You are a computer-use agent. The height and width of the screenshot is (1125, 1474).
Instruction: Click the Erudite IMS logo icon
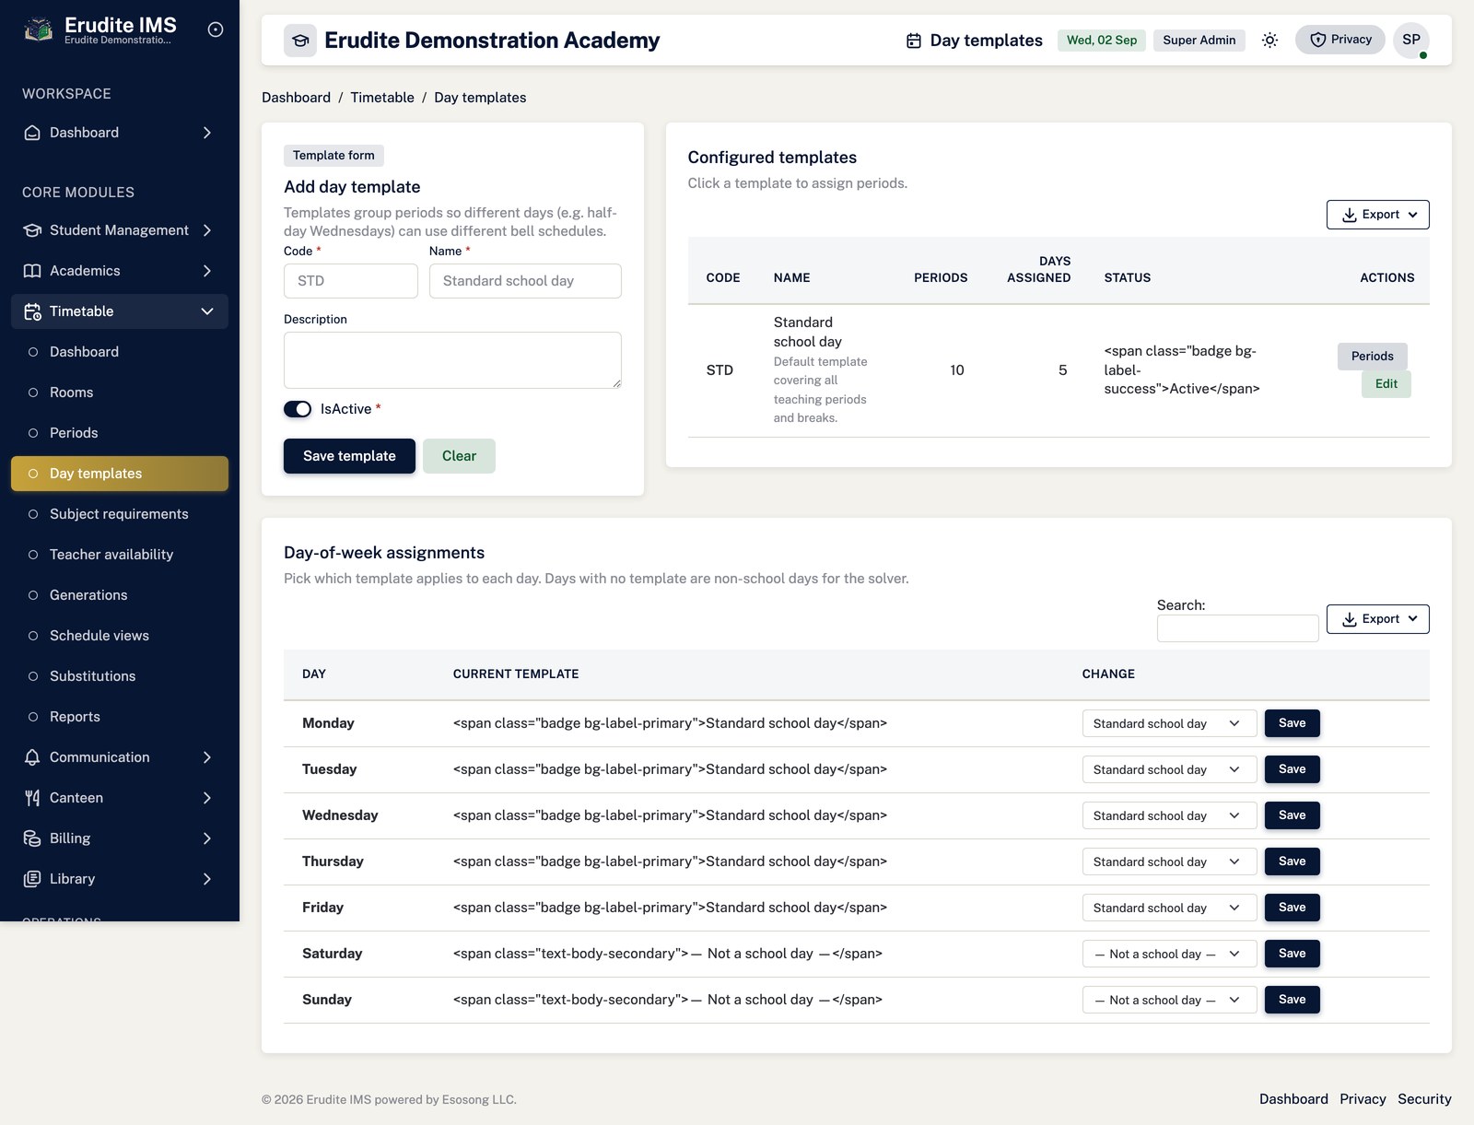click(38, 30)
